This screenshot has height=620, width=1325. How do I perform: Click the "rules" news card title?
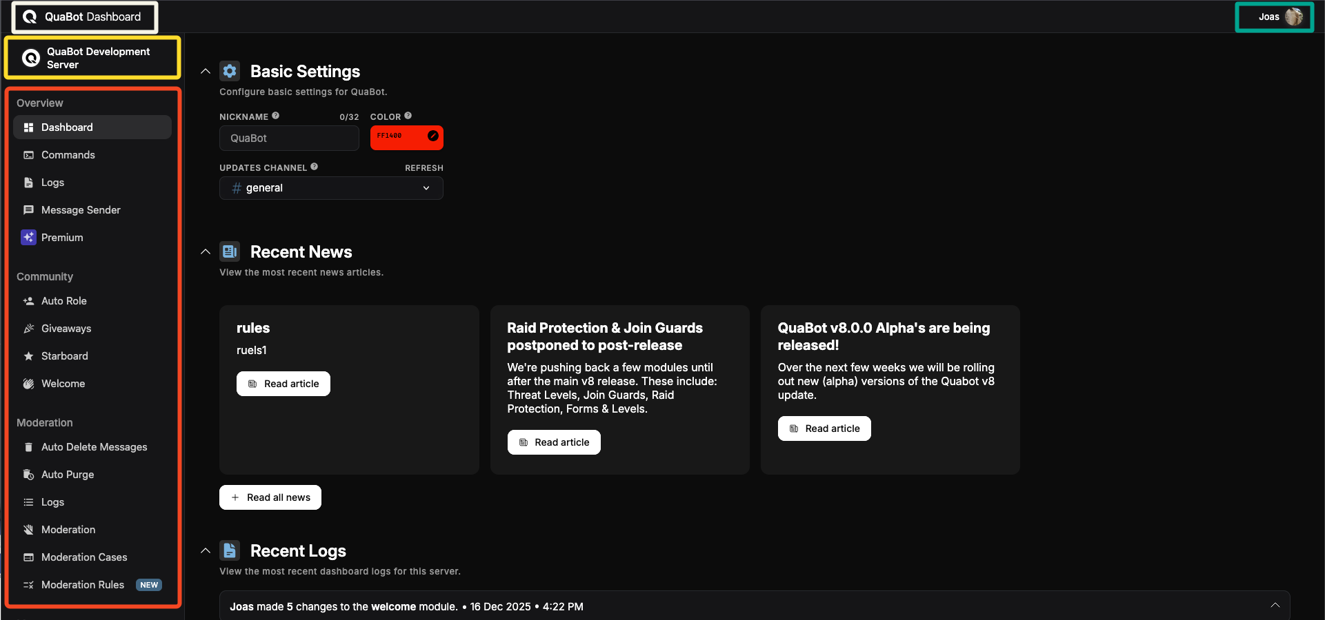253,328
